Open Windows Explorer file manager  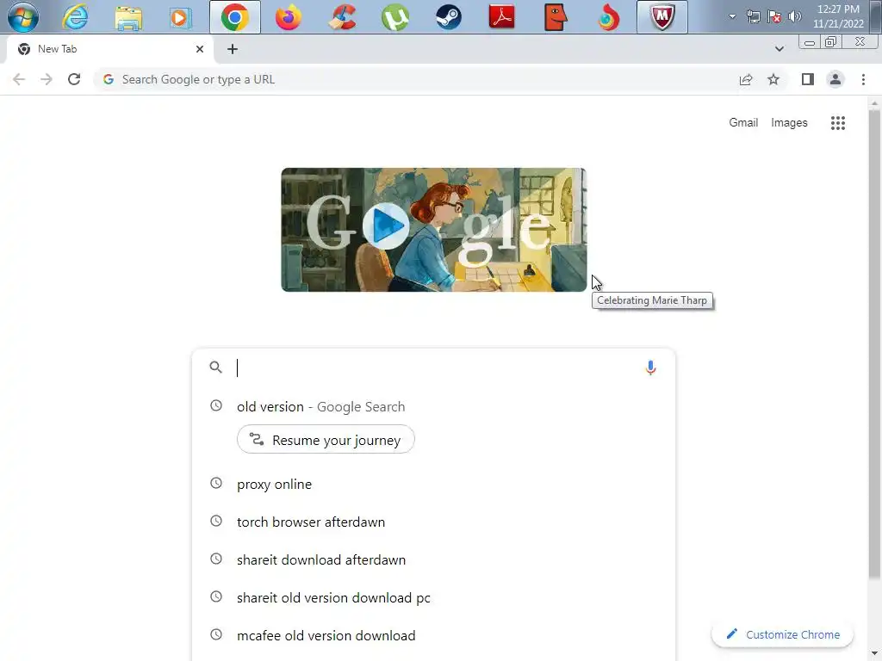coord(128,17)
